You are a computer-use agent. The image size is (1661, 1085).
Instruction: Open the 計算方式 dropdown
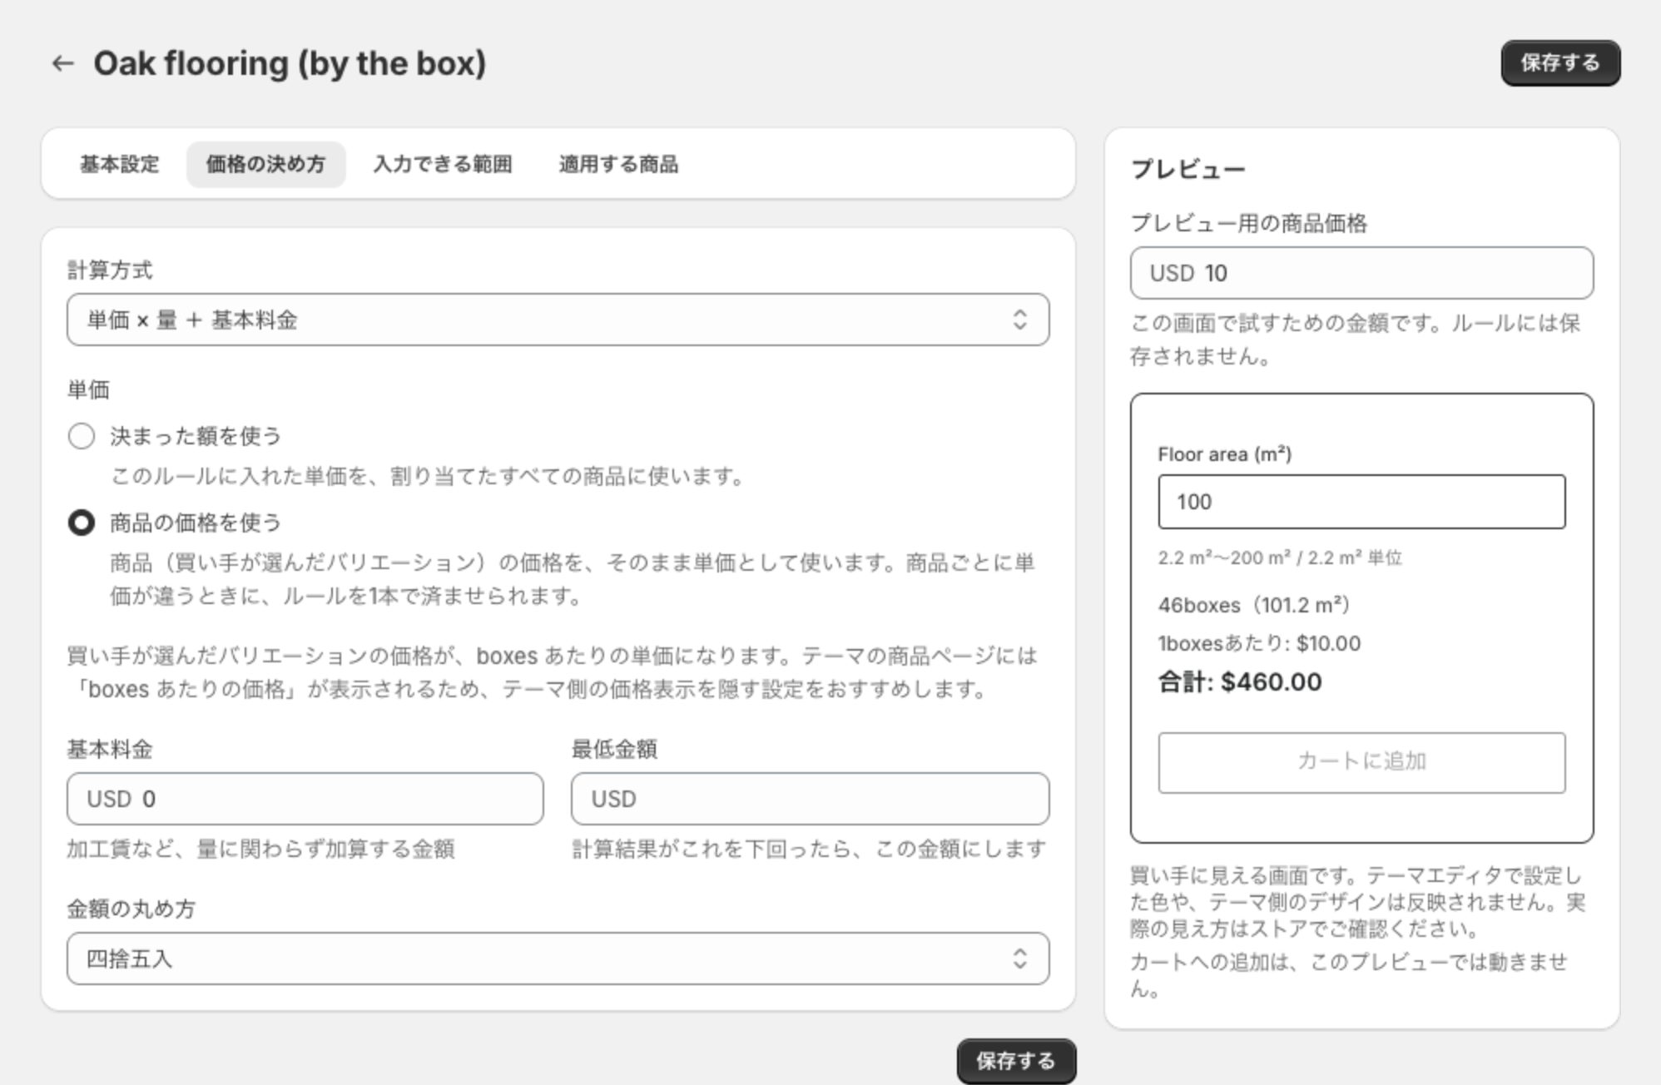pos(558,320)
